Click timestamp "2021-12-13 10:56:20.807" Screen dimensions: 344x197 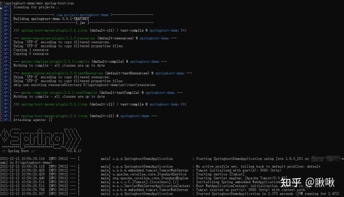tap(22, 194)
